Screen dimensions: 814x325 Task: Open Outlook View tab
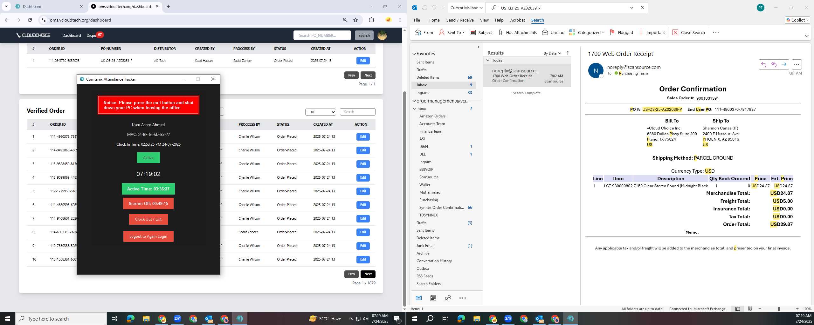click(x=484, y=20)
